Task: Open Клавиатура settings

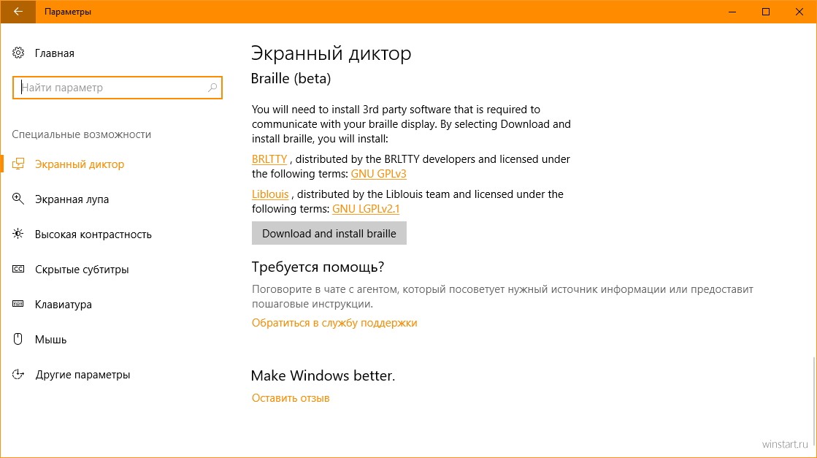Action: [63, 305]
